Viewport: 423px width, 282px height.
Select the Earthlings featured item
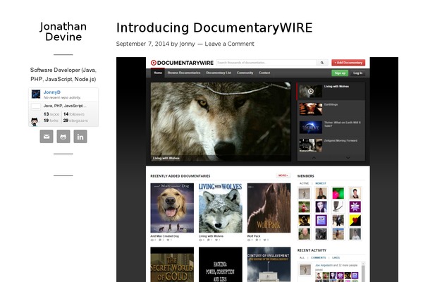331,109
